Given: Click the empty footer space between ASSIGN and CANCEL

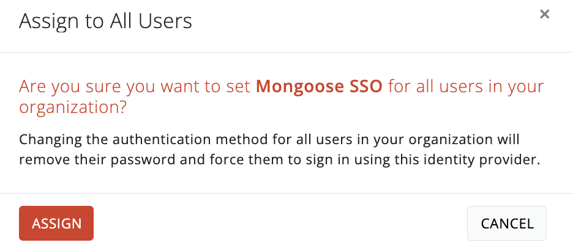Looking at the screenshot, I should pos(279,223).
